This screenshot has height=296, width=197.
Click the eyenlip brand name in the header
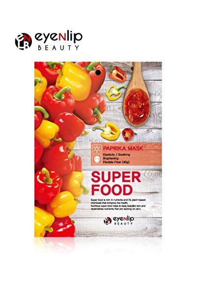click(58, 37)
